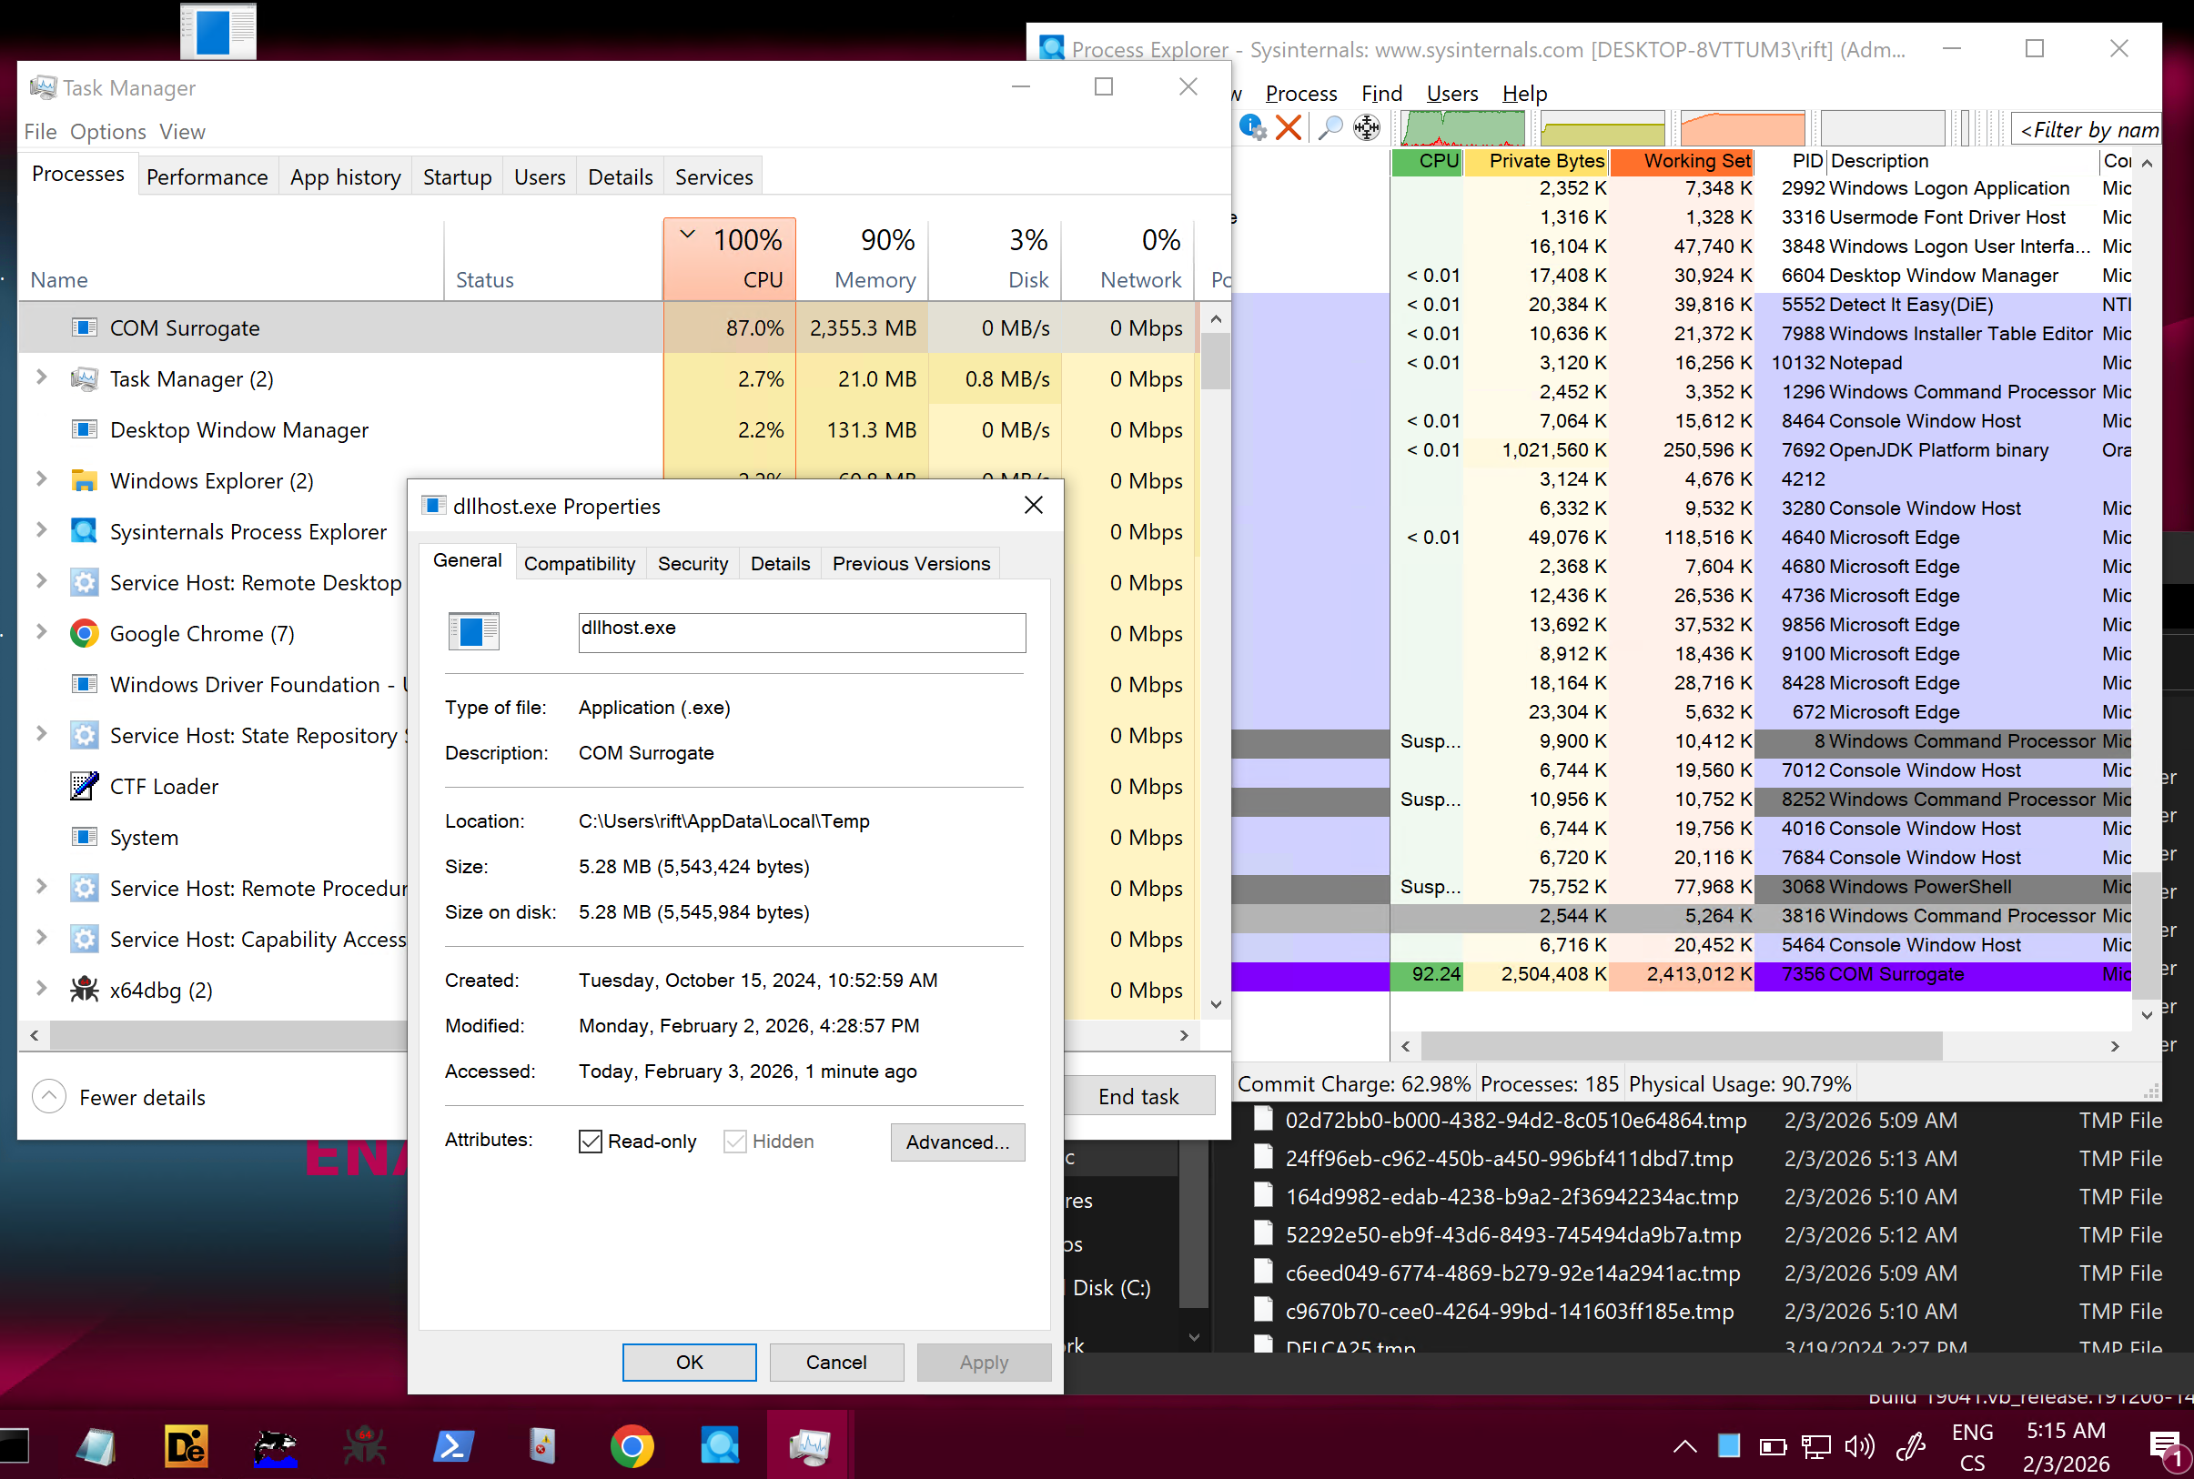
Task: Click Cancel in dllhost.exe Properties
Action: 836,1362
